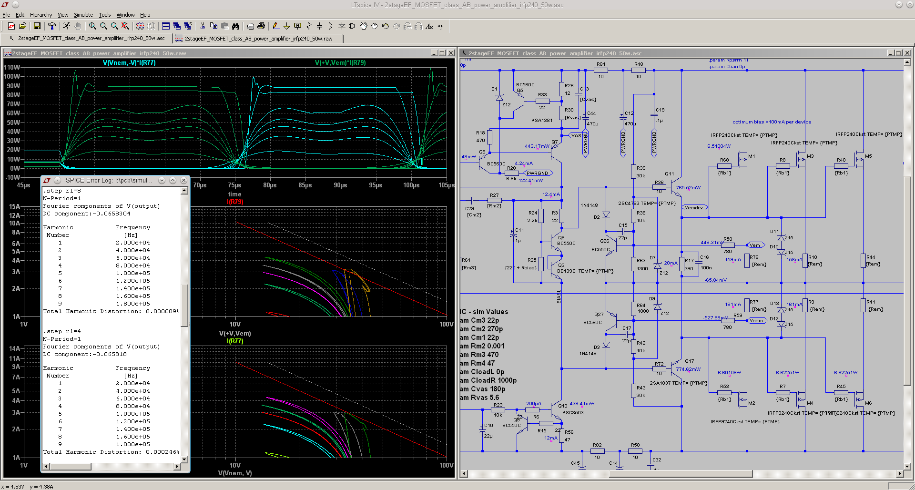915x490 pixels.
Task: Click the yellow I(R77) trace label
Action: click(x=235, y=341)
